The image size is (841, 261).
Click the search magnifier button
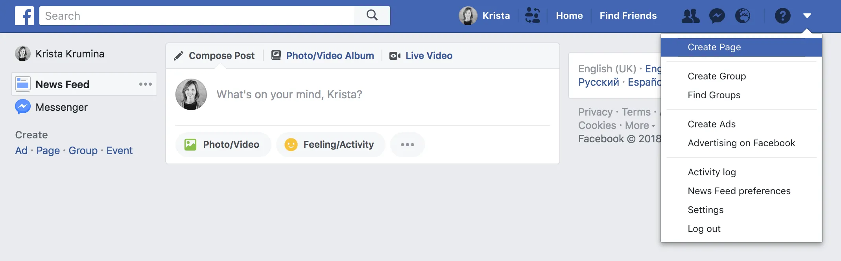click(372, 16)
